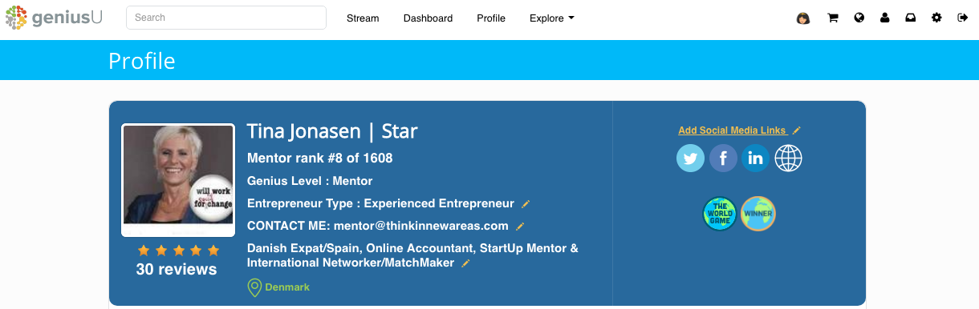Click the sign-out arrow icon

point(962,18)
